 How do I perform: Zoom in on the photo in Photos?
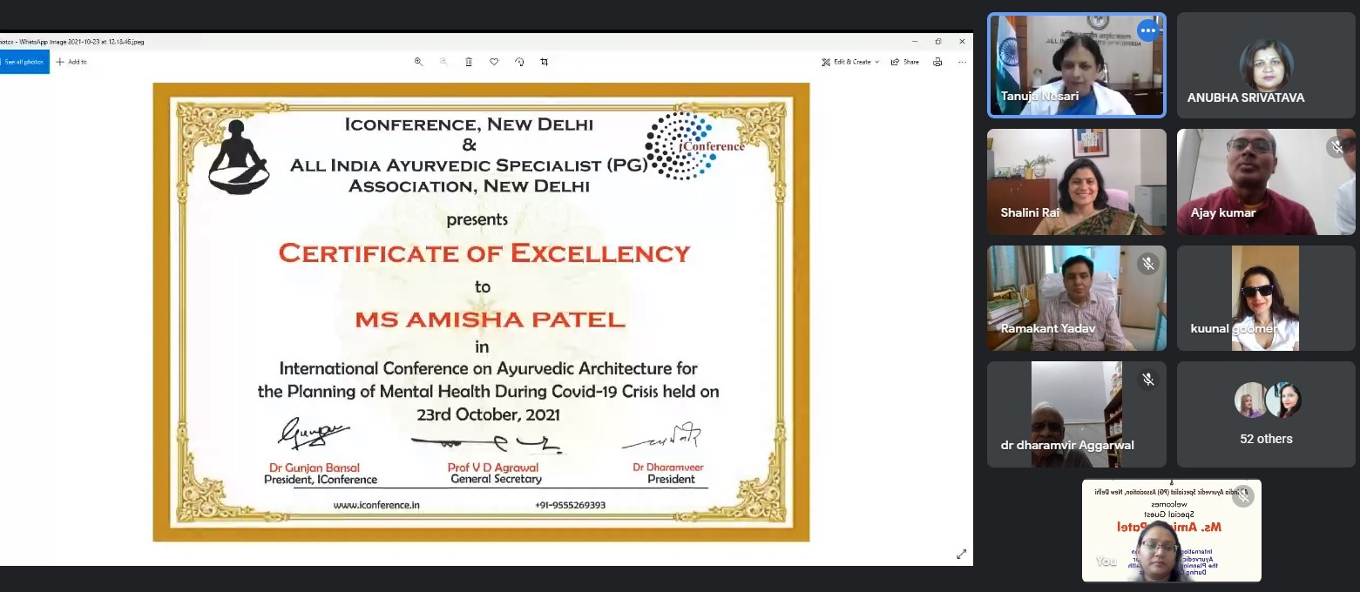pyautogui.click(x=419, y=62)
